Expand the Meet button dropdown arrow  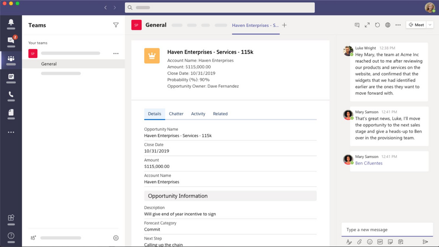click(x=430, y=25)
